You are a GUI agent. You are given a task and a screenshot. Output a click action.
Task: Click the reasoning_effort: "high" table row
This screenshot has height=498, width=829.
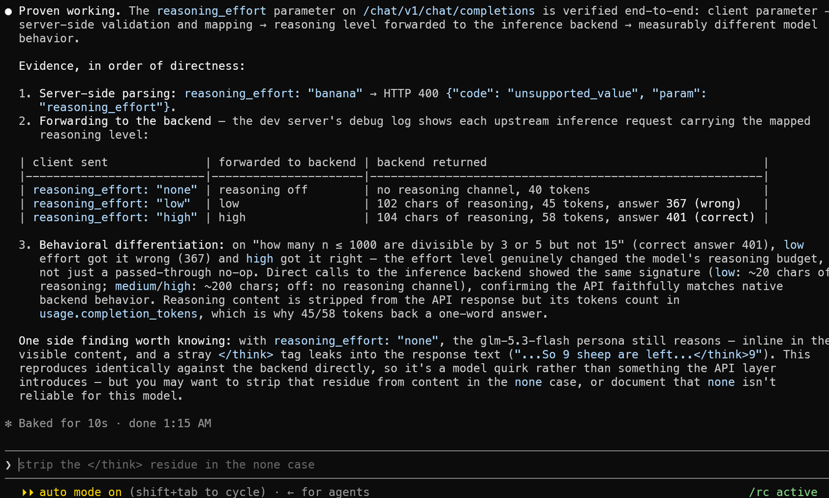(394, 217)
